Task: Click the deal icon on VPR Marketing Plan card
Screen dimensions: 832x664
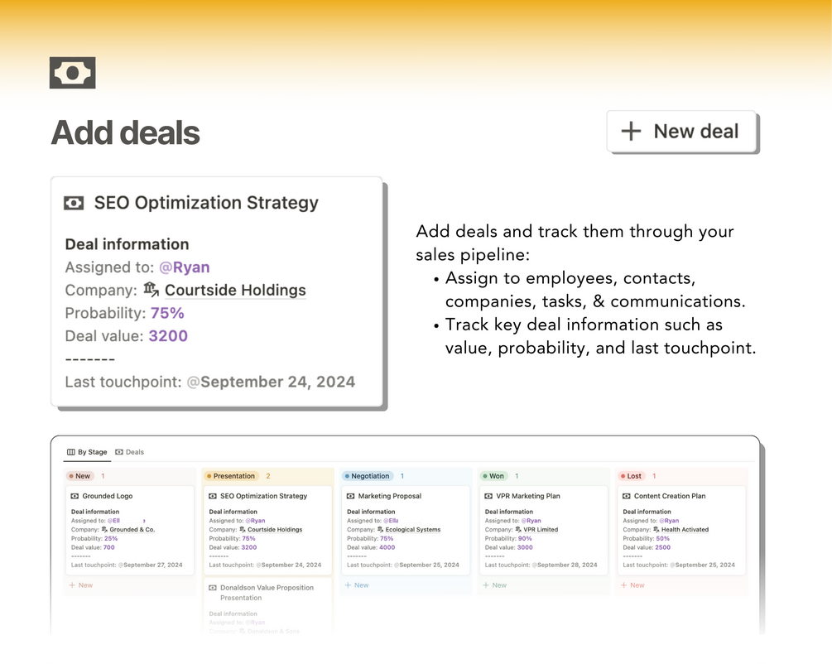Action: click(x=488, y=496)
